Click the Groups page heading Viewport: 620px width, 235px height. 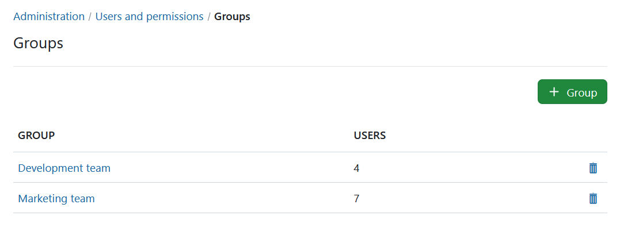coord(38,44)
